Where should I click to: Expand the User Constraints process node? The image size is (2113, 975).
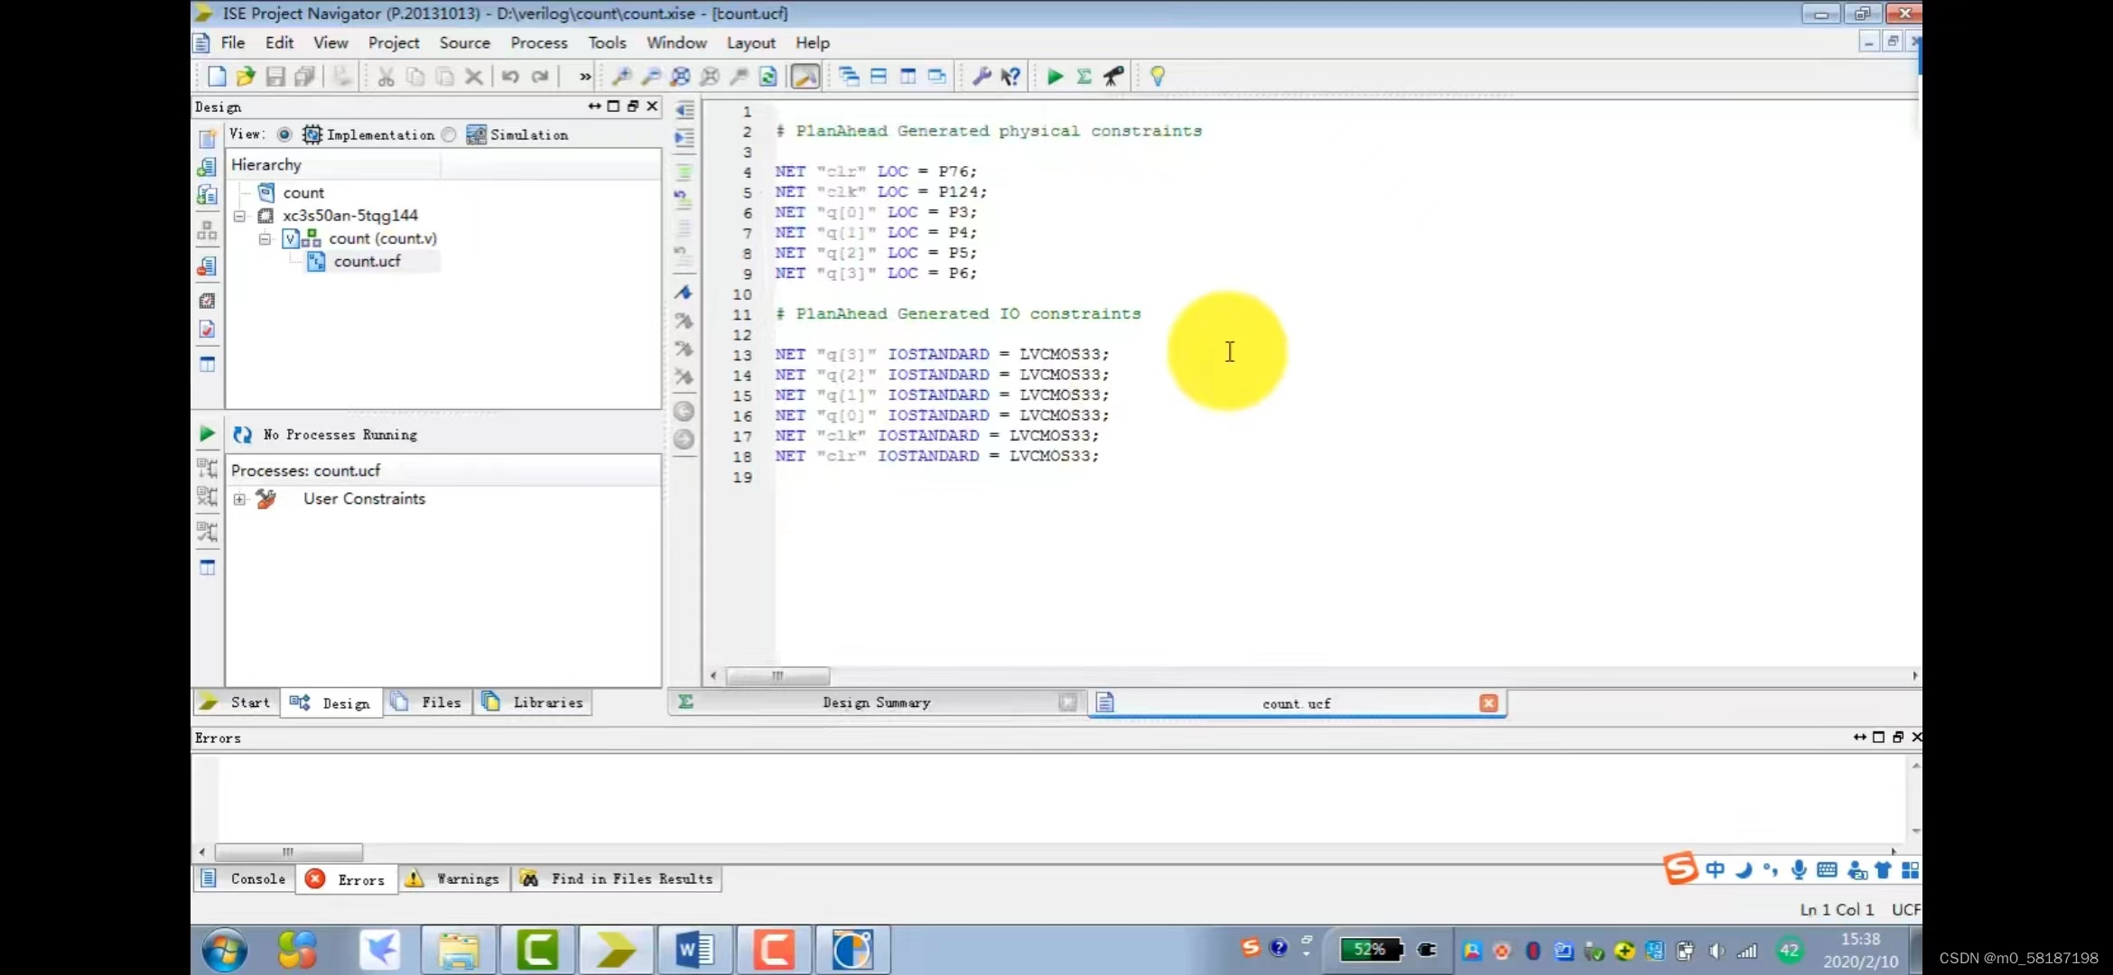coord(239,499)
